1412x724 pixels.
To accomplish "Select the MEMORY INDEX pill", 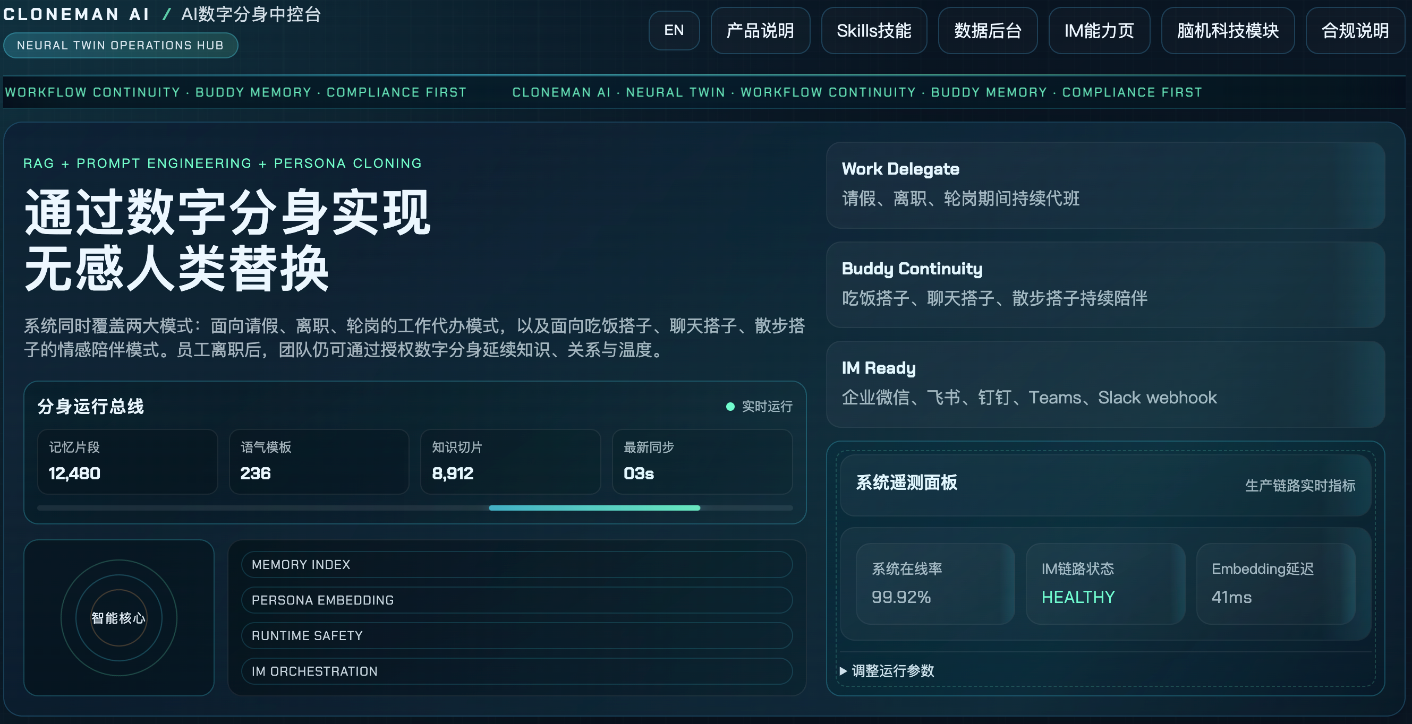I will tap(516, 565).
